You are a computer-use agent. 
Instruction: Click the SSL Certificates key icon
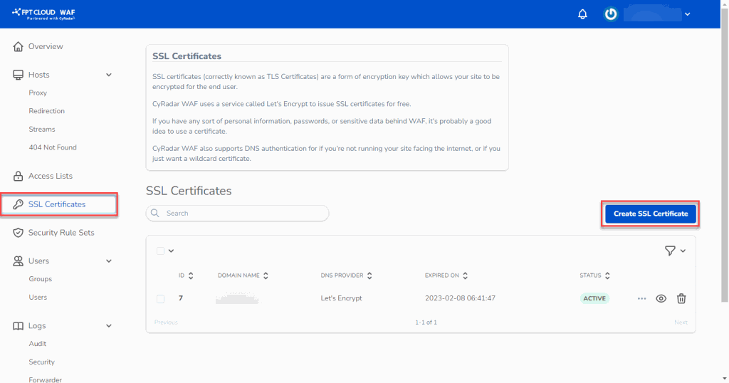tap(18, 204)
